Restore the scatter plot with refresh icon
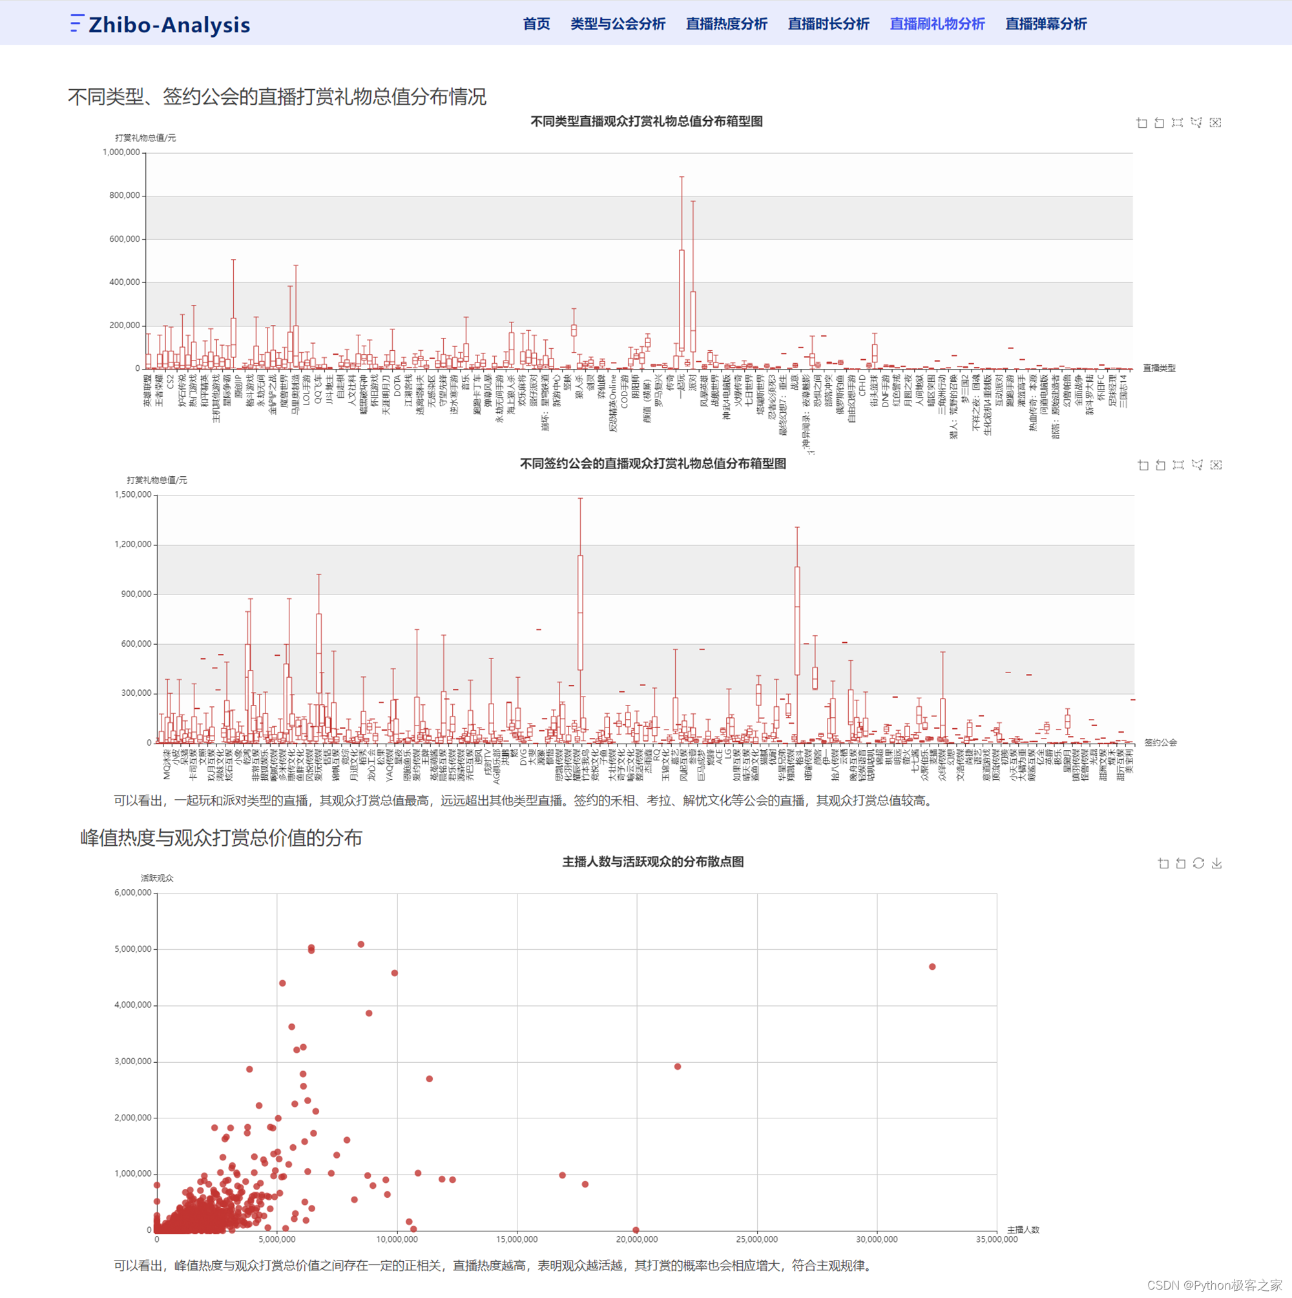 click(1198, 864)
